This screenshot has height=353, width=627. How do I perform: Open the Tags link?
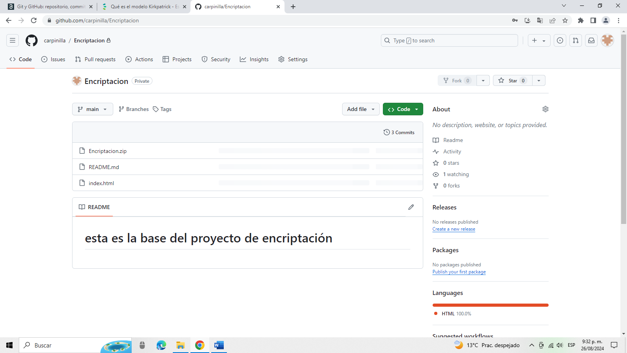click(162, 109)
